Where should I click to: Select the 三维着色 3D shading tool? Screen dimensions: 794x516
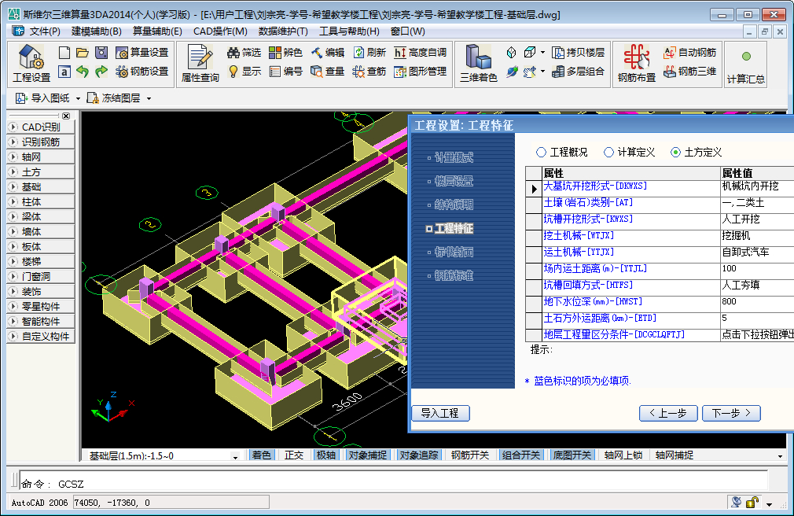(478, 61)
